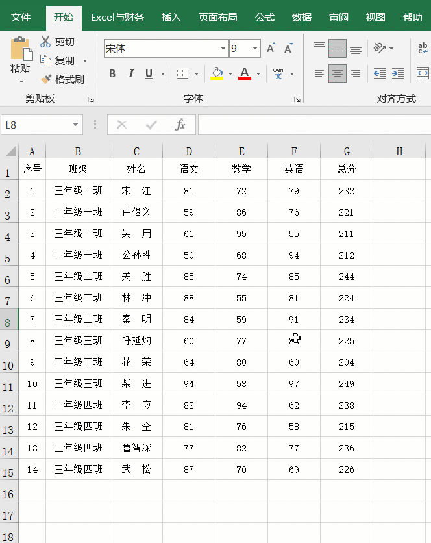
Task: Click the Insert Function fx icon
Action: pos(180,125)
